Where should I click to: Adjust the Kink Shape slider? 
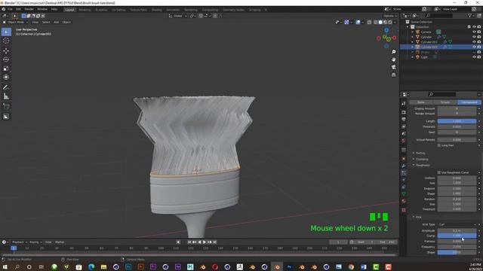tap(457, 252)
